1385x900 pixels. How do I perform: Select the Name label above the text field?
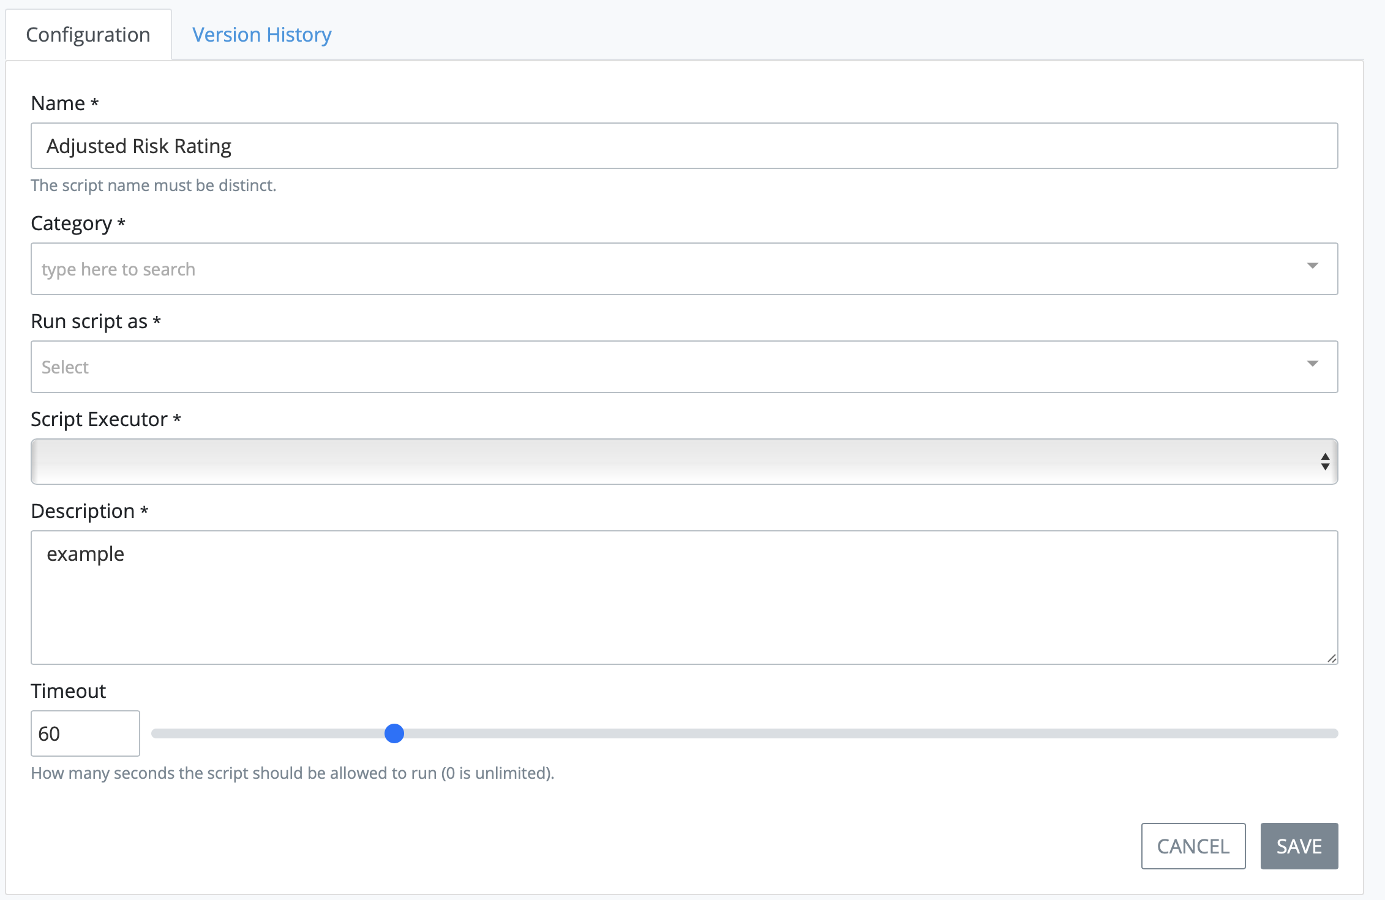tap(63, 103)
